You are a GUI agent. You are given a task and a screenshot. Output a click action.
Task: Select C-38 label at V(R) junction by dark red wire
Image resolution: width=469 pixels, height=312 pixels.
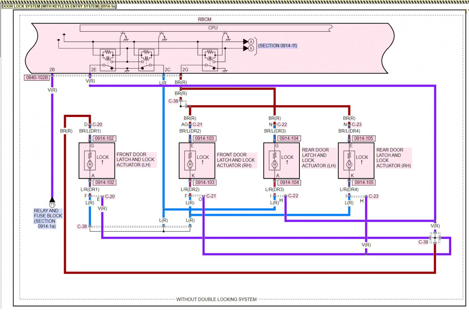(x=423, y=242)
